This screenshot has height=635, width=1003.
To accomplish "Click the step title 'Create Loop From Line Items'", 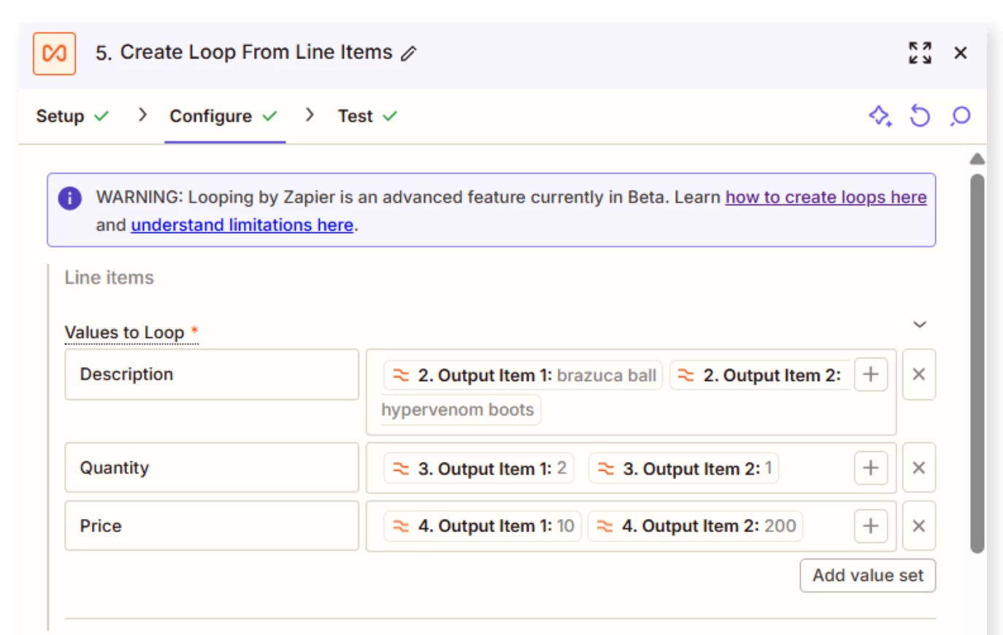I will coord(256,53).
